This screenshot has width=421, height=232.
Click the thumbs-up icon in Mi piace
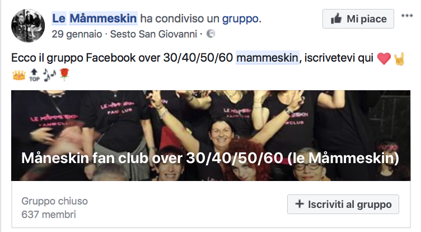coord(336,19)
